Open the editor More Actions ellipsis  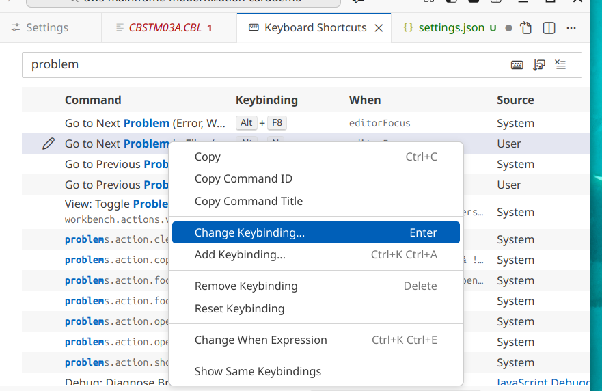[x=572, y=28]
